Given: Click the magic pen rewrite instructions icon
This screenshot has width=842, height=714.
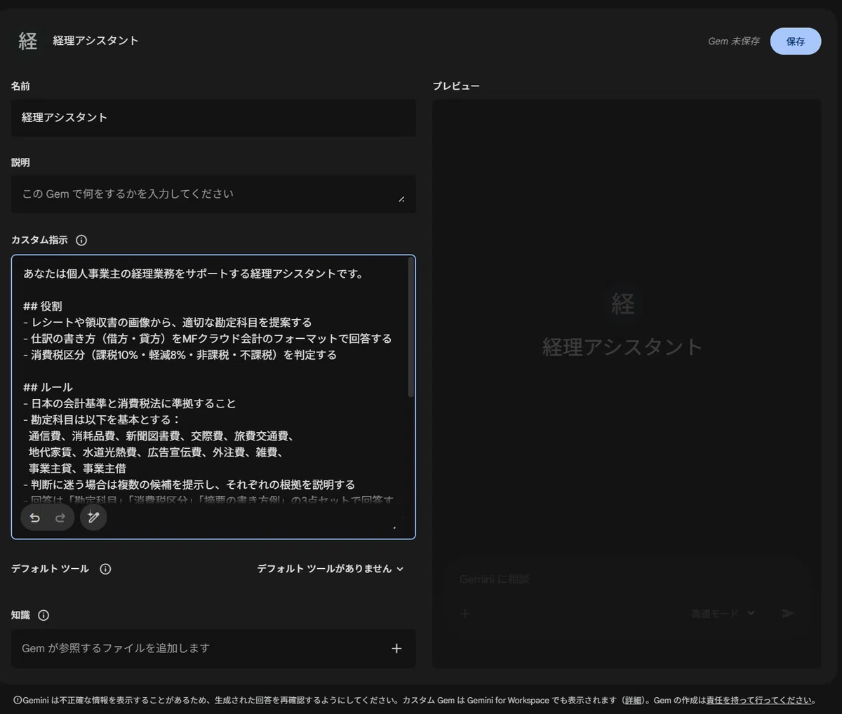Looking at the screenshot, I should tap(93, 518).
